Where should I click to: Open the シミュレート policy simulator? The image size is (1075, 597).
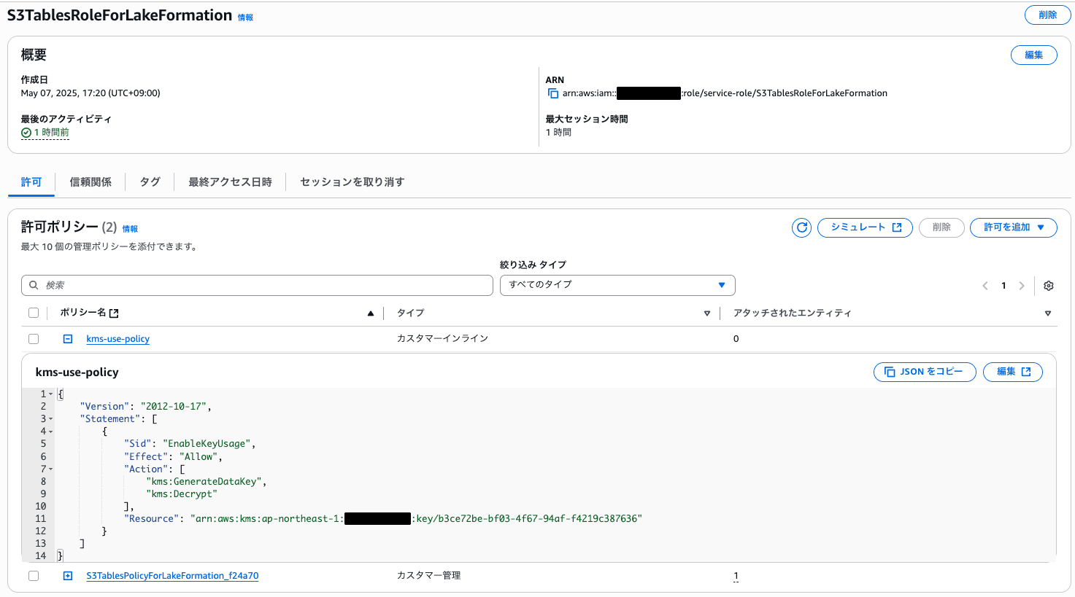(x=865, y=227)
